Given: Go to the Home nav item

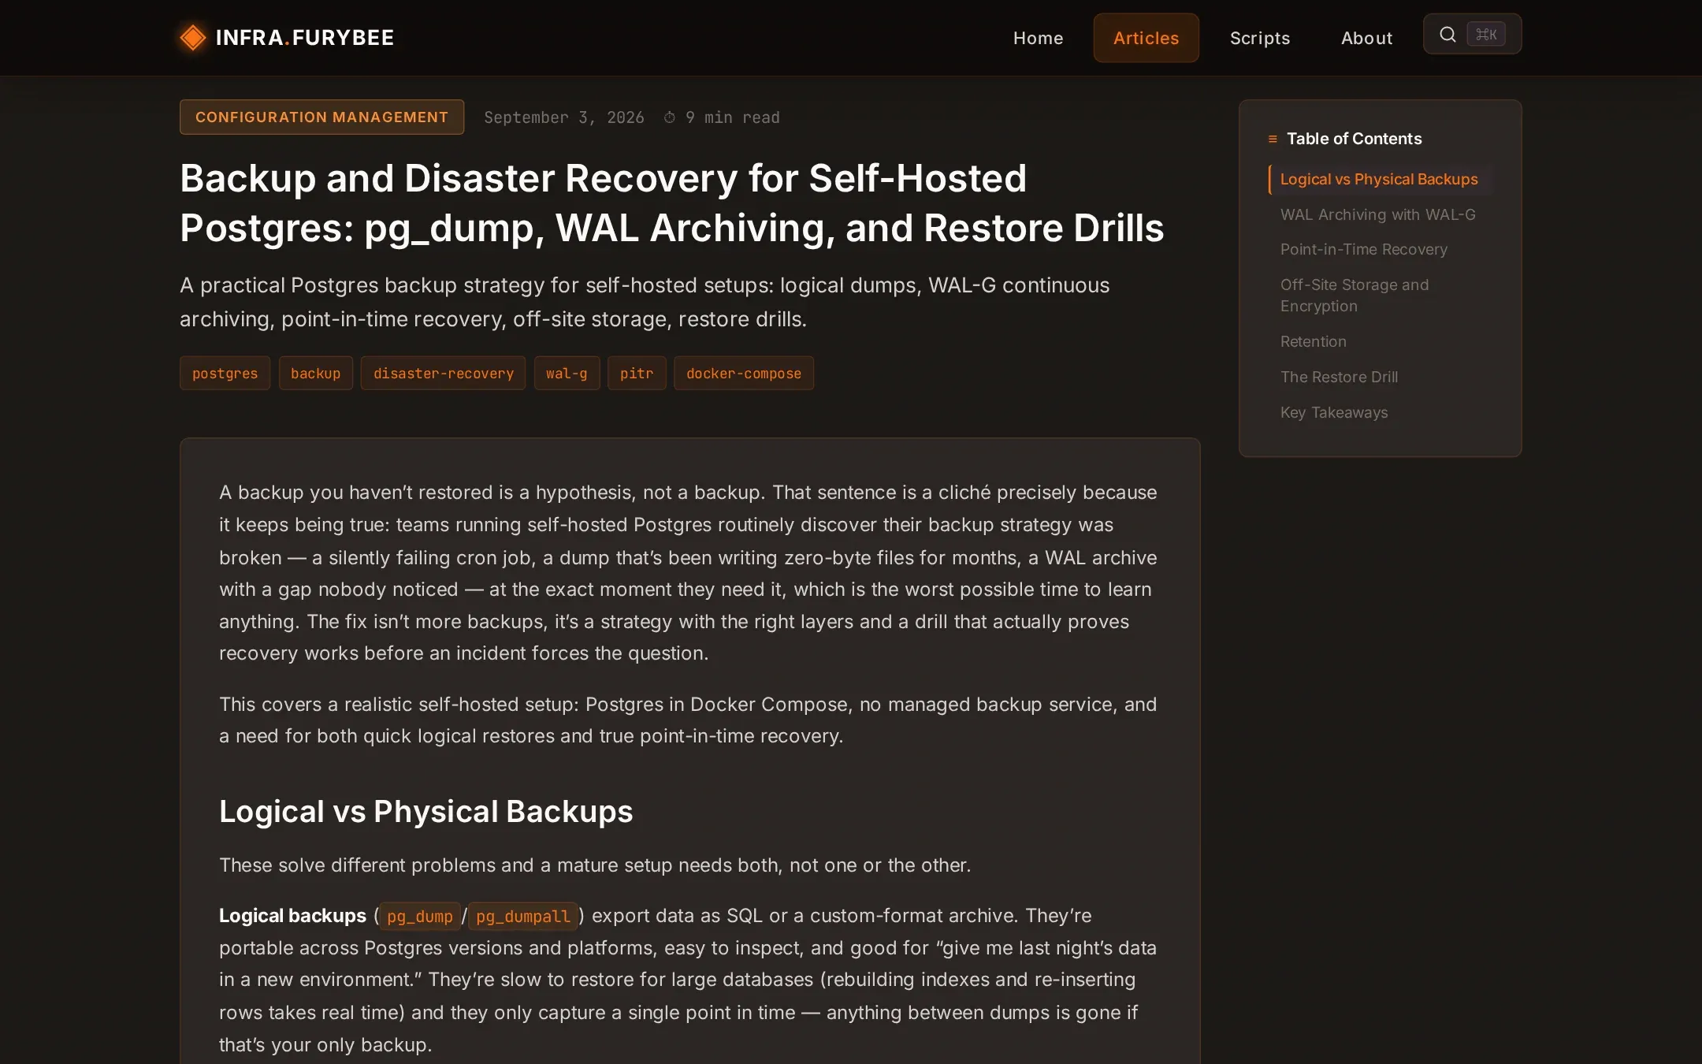Looking at the screenshot, I should [x=1039, y=38].
